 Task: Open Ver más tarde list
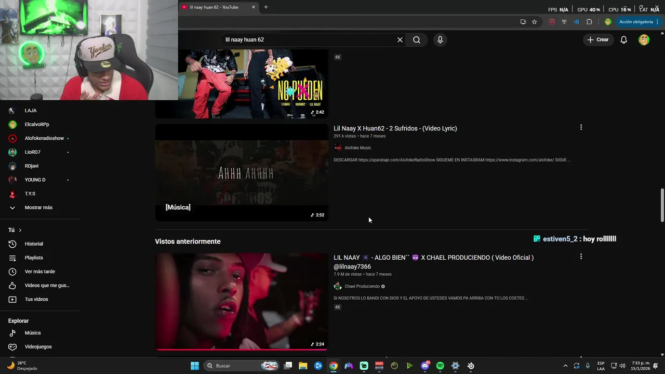tap(40, 272)
